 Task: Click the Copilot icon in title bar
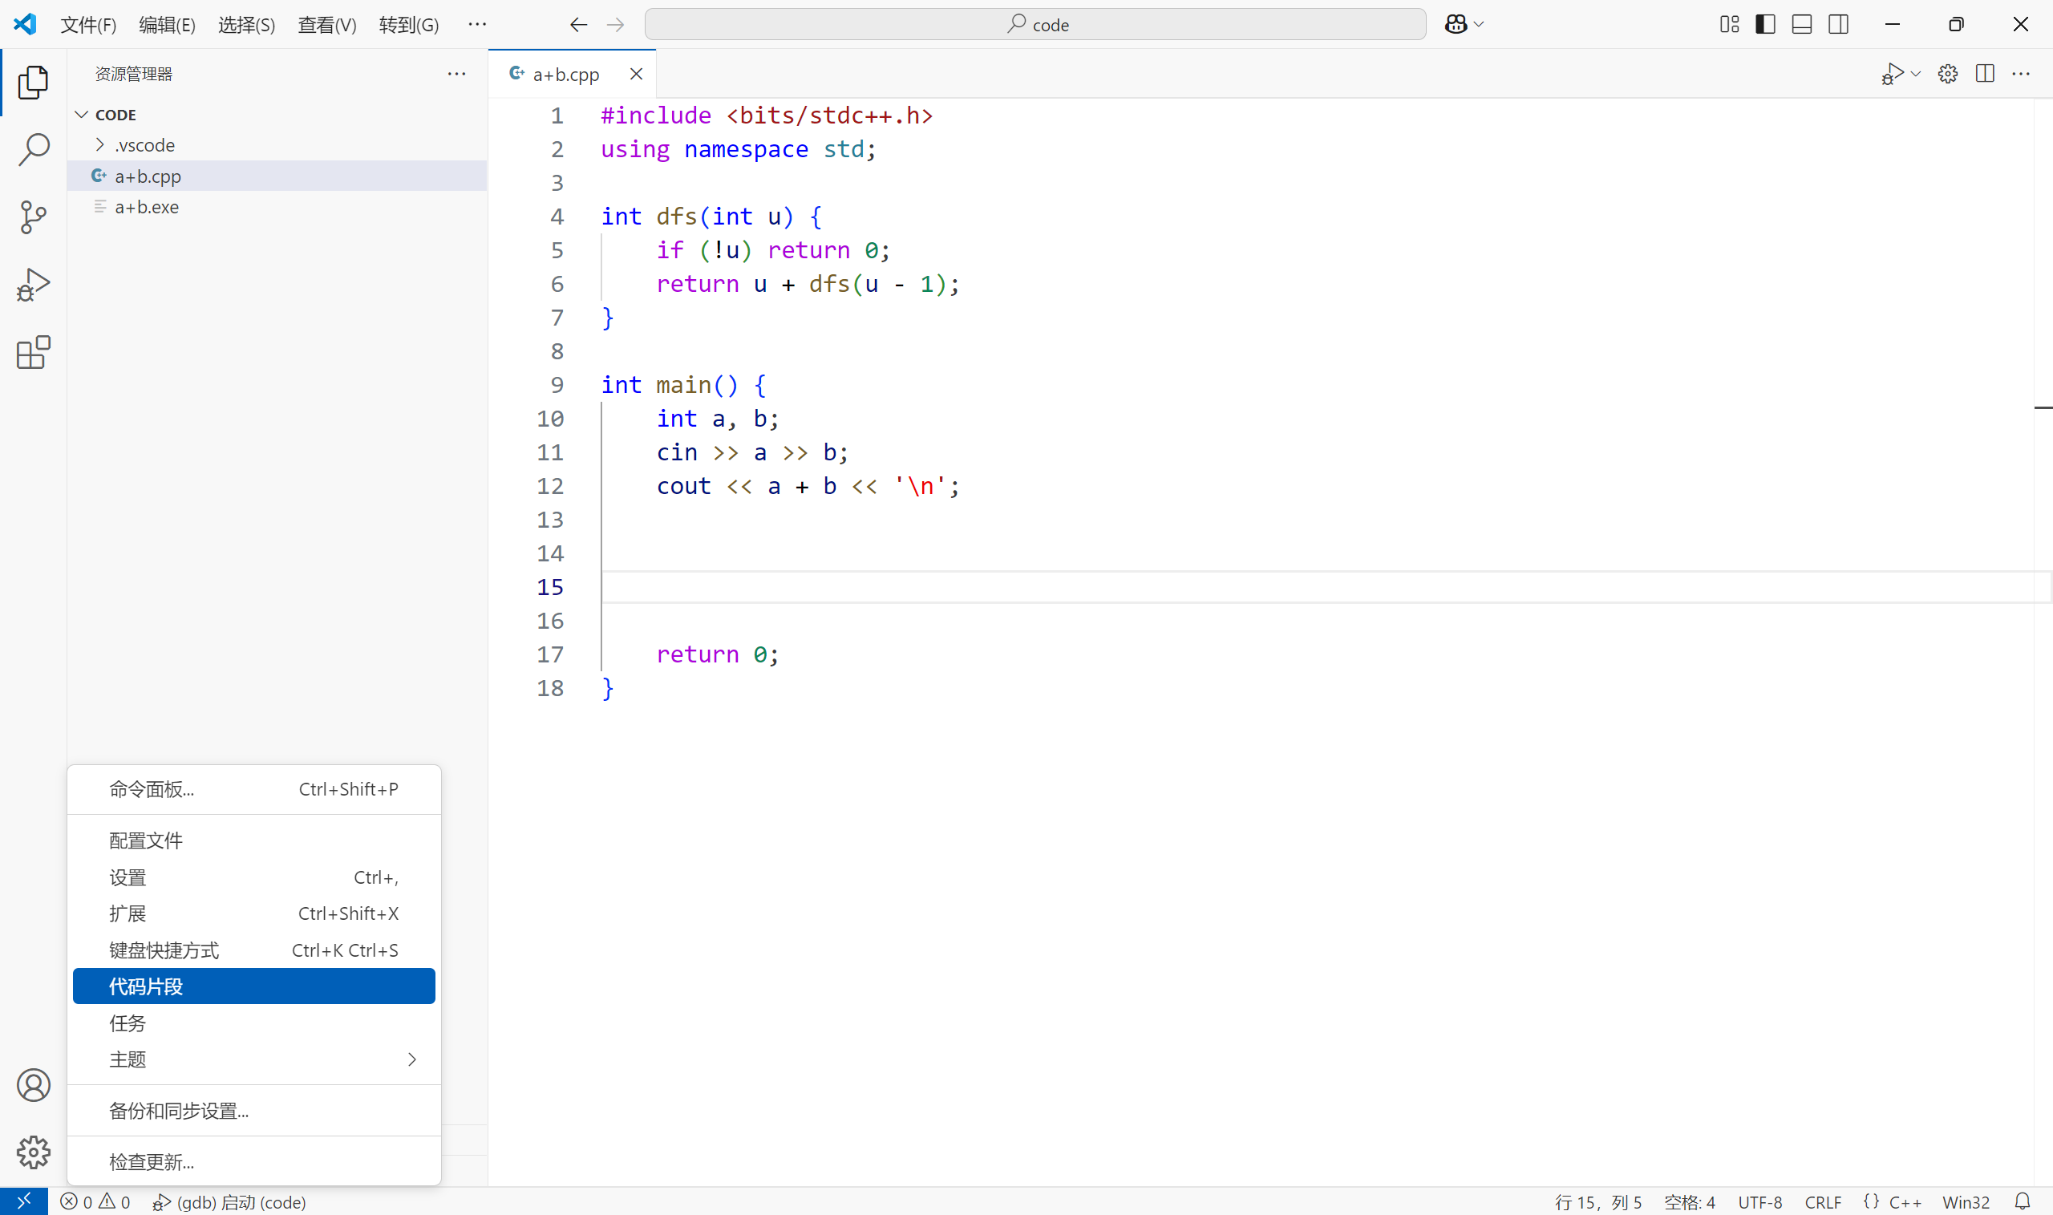tap(1456, 25)
